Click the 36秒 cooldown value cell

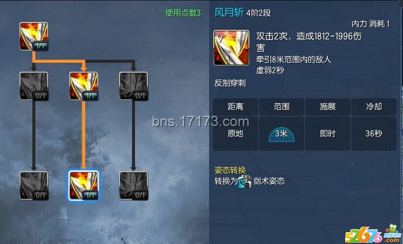pos(374,133)
